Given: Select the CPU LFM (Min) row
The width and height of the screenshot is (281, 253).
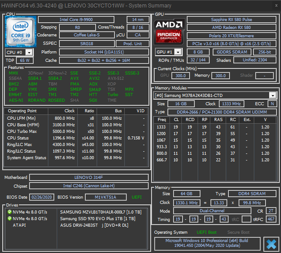Looking at the screenshot, I should (76, 118).
